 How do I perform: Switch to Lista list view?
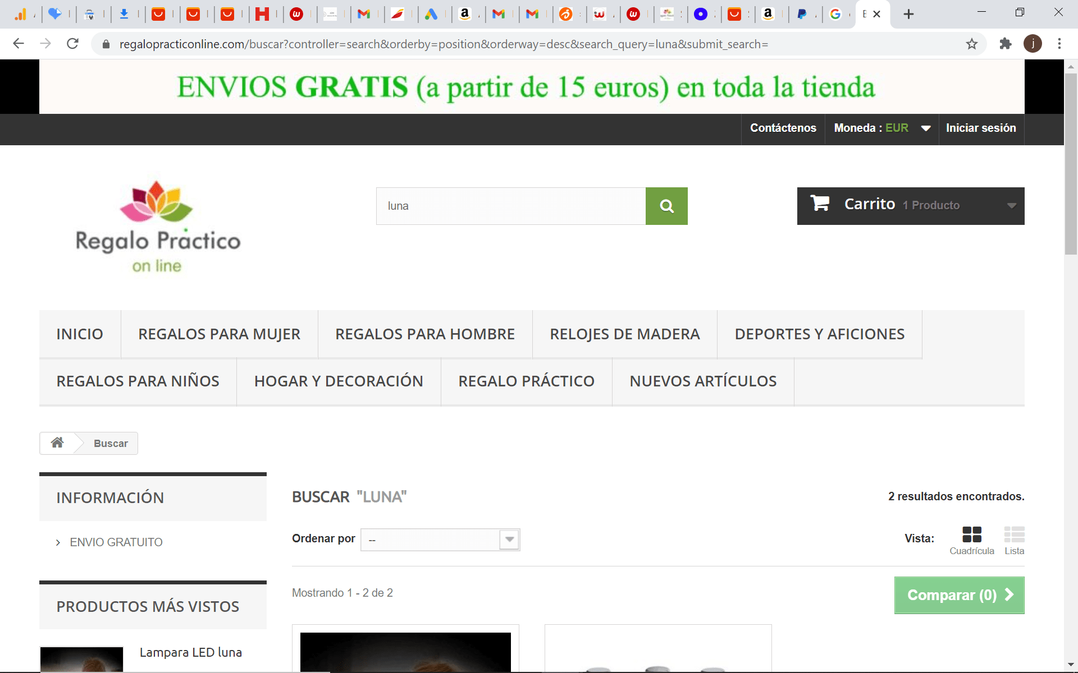(x=1015, y=541)
